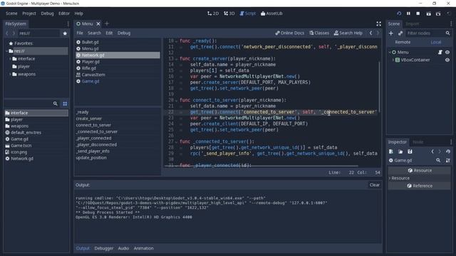Screen dimensions: 456x256
Task: Click the play scene icon
Action: (428, 14)
